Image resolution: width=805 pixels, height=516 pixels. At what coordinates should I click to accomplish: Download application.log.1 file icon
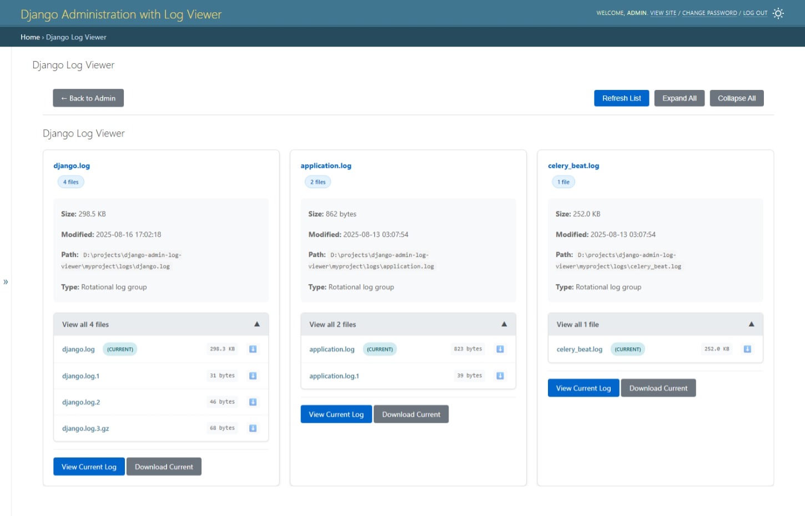500,376
